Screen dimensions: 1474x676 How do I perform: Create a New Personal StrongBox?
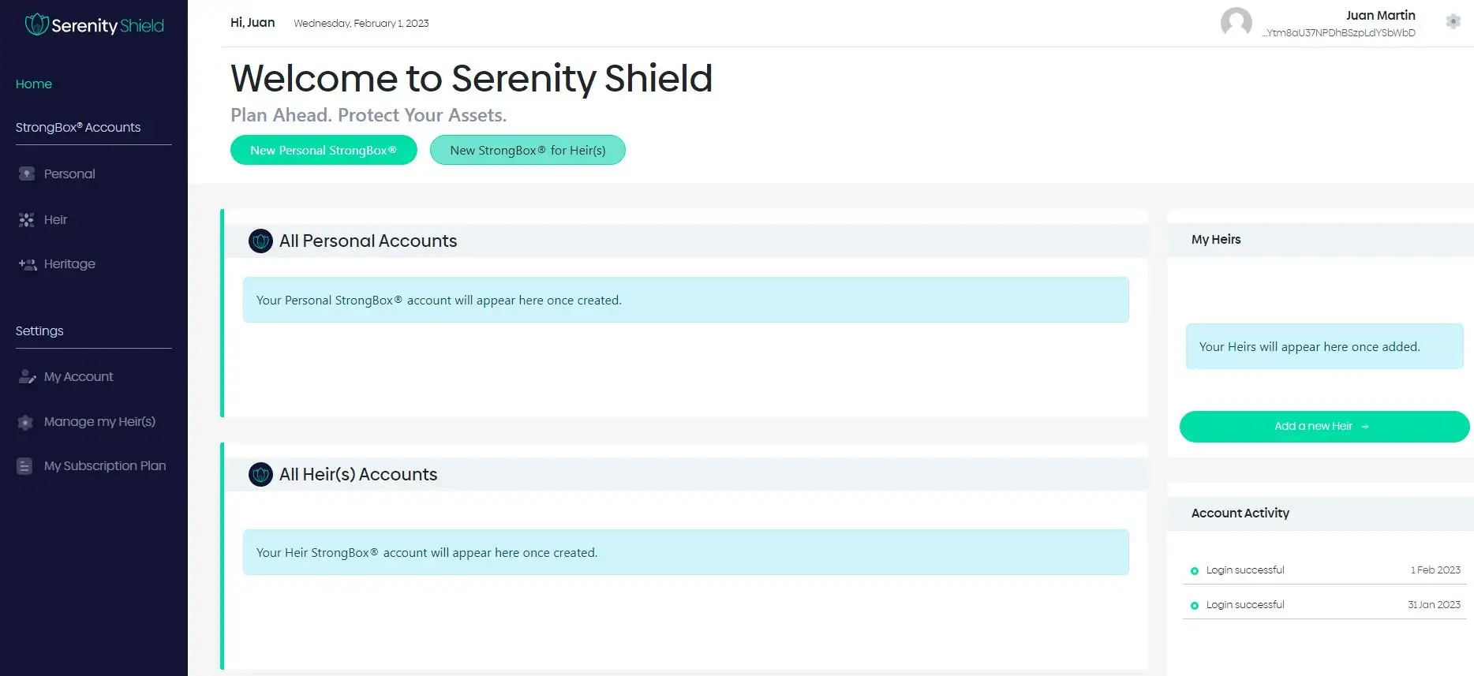pyautogui.click(x=324, y=150)
